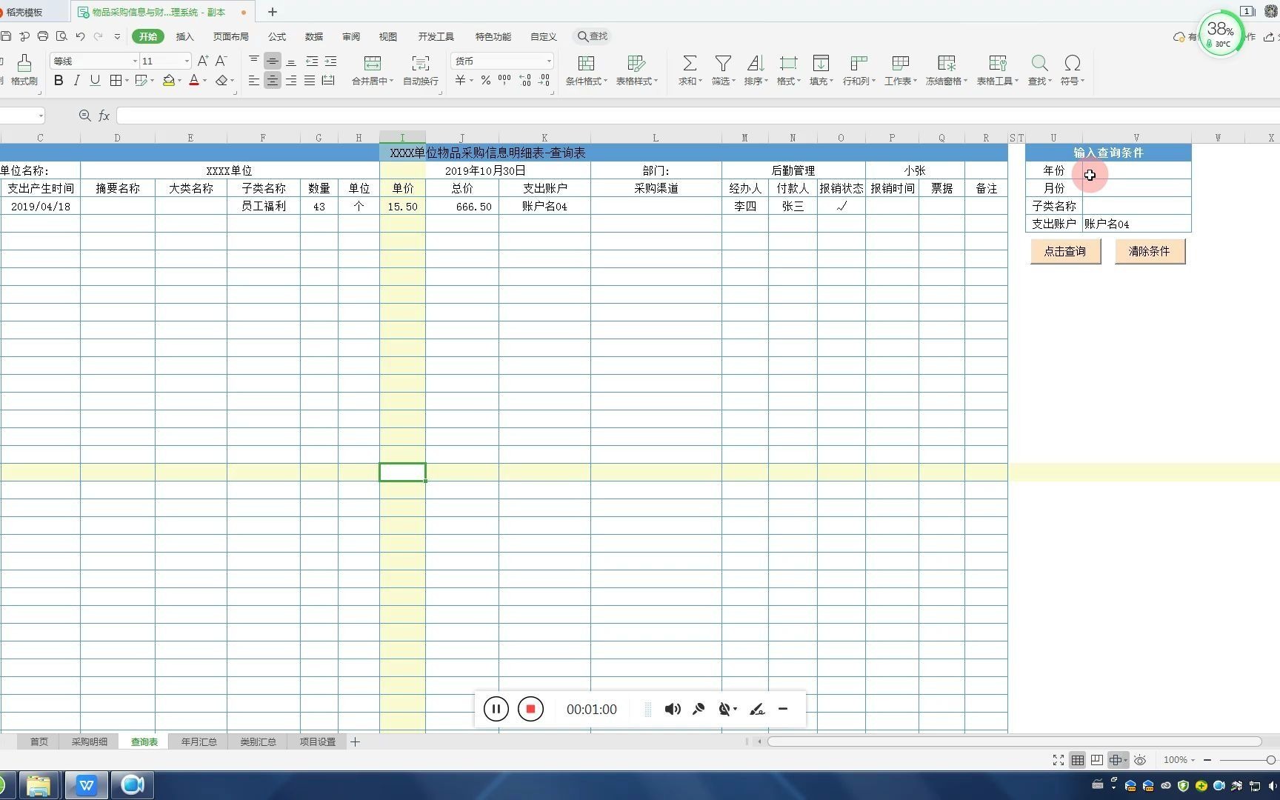1280x800 pixels.
Task: Toggle auto wrap text
Action: coord(420,70)
